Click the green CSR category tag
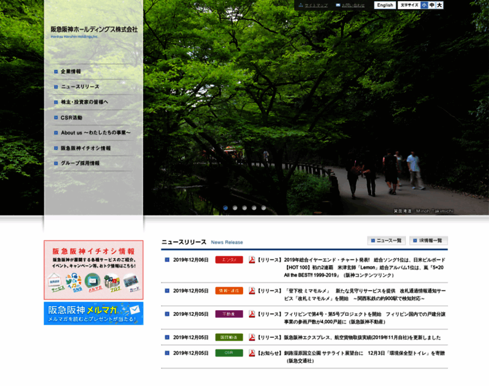The height and width of the screenshot is (386, 489). click(x=229, y=353)
